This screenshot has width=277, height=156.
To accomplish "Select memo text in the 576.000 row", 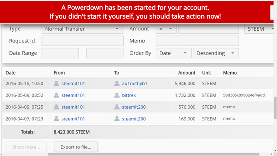I will coord(229,107).
